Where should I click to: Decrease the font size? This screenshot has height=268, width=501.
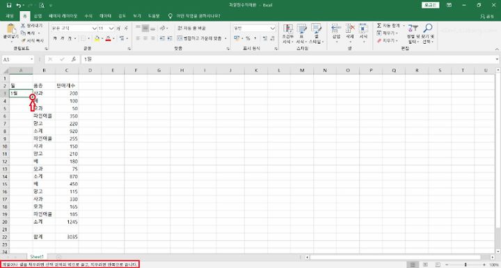126,29
